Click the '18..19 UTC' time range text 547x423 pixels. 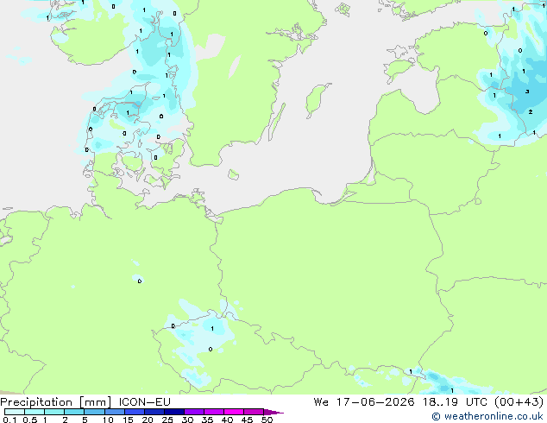[455, 402]
